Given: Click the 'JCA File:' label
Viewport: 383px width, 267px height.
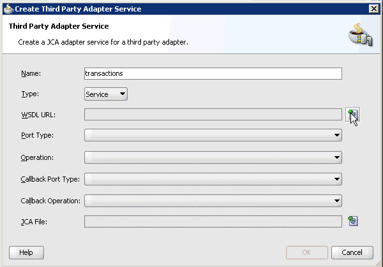Looking at the screenshot, I should pos(34,222).
